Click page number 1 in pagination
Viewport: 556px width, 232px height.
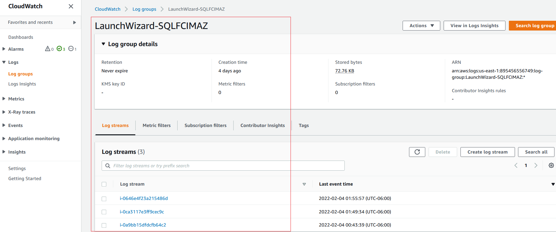[526, 165]
